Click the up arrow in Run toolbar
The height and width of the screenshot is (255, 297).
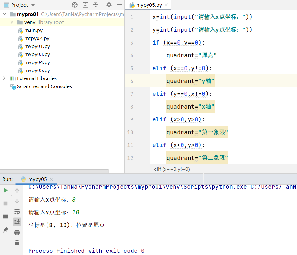pyautogui.click(x=17, y=191)
